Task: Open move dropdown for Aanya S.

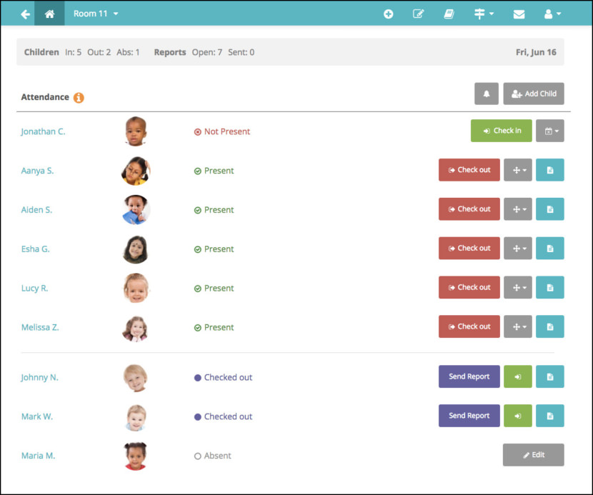Action: [x=518, y=170]
